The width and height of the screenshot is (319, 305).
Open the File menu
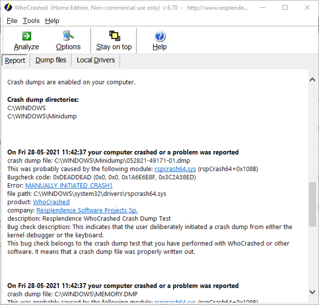coord(12,21)
